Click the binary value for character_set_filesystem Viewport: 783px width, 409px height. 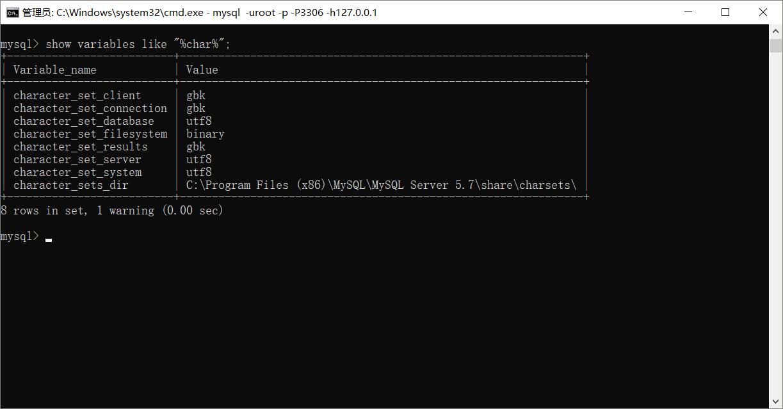206,134
